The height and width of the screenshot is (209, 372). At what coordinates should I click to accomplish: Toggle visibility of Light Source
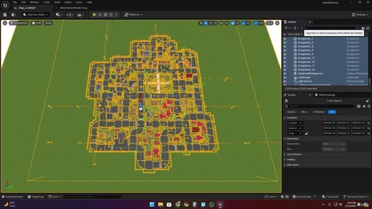point(285,81)
